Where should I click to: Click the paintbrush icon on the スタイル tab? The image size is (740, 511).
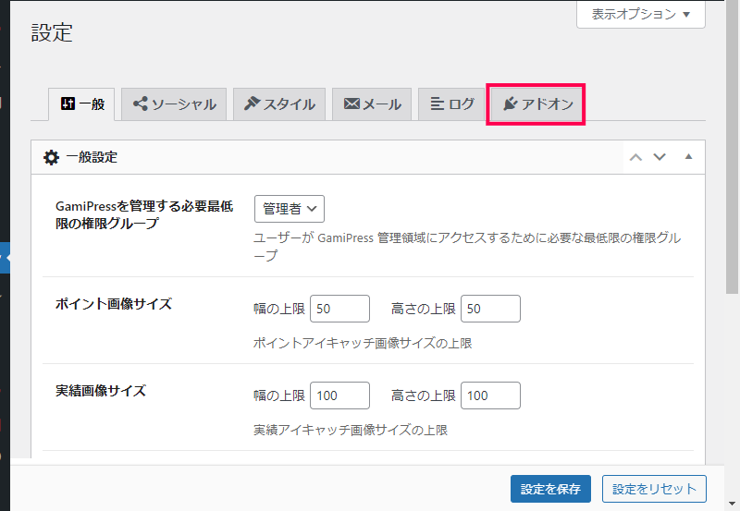click(x=252, y=103)
